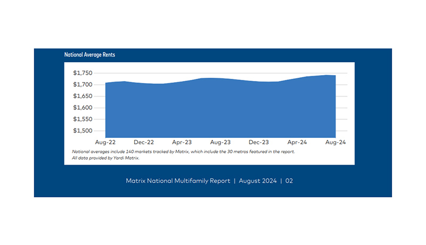Select the Dec-23 x-axis label
Screen dimensions: 426x245
[x=258, y=143]
